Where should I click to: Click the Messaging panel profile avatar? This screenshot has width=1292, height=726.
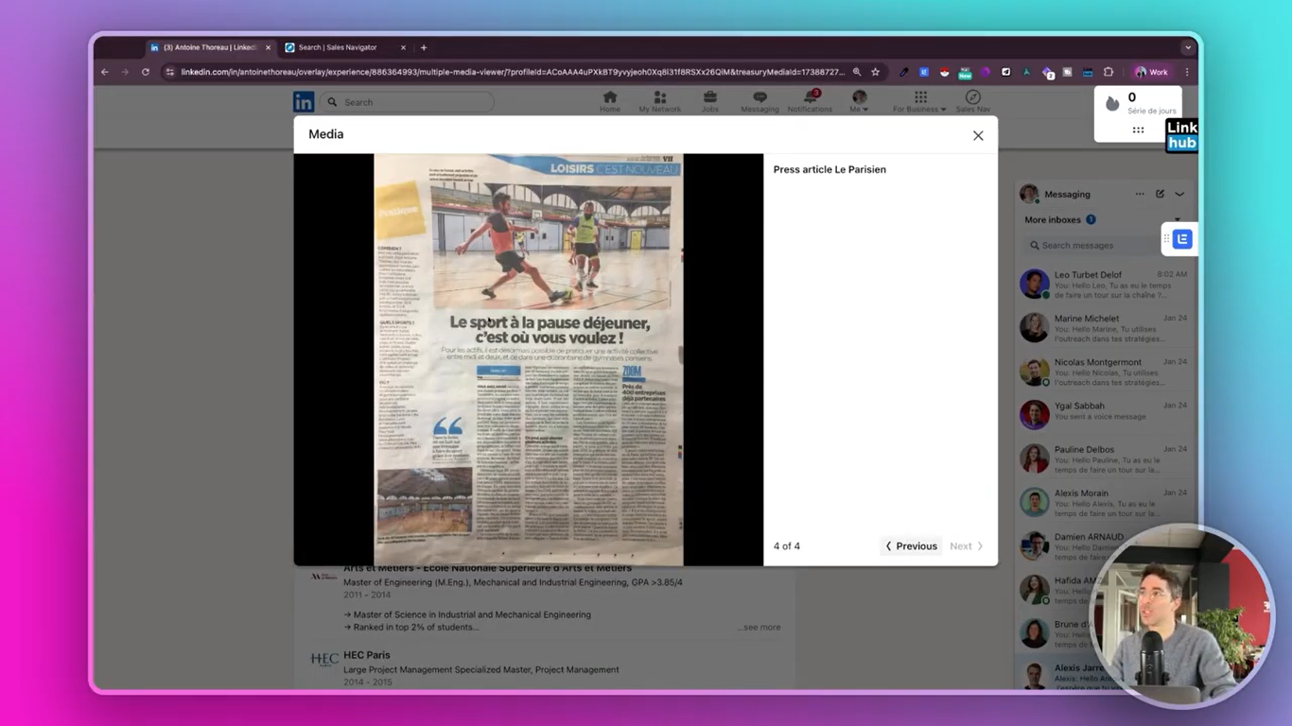click(x=1029, y=194)
